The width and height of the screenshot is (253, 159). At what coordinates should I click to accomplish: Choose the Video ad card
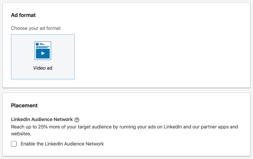[43, 57]
